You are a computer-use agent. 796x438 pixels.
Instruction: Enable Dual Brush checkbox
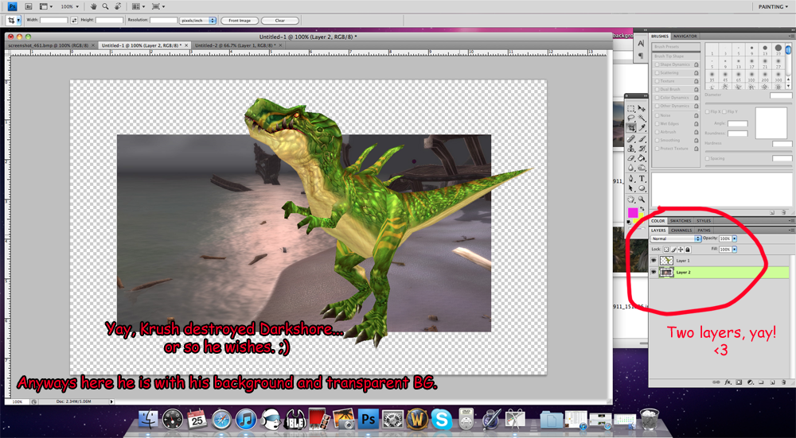pyautogui.click(x=657, y=89)
